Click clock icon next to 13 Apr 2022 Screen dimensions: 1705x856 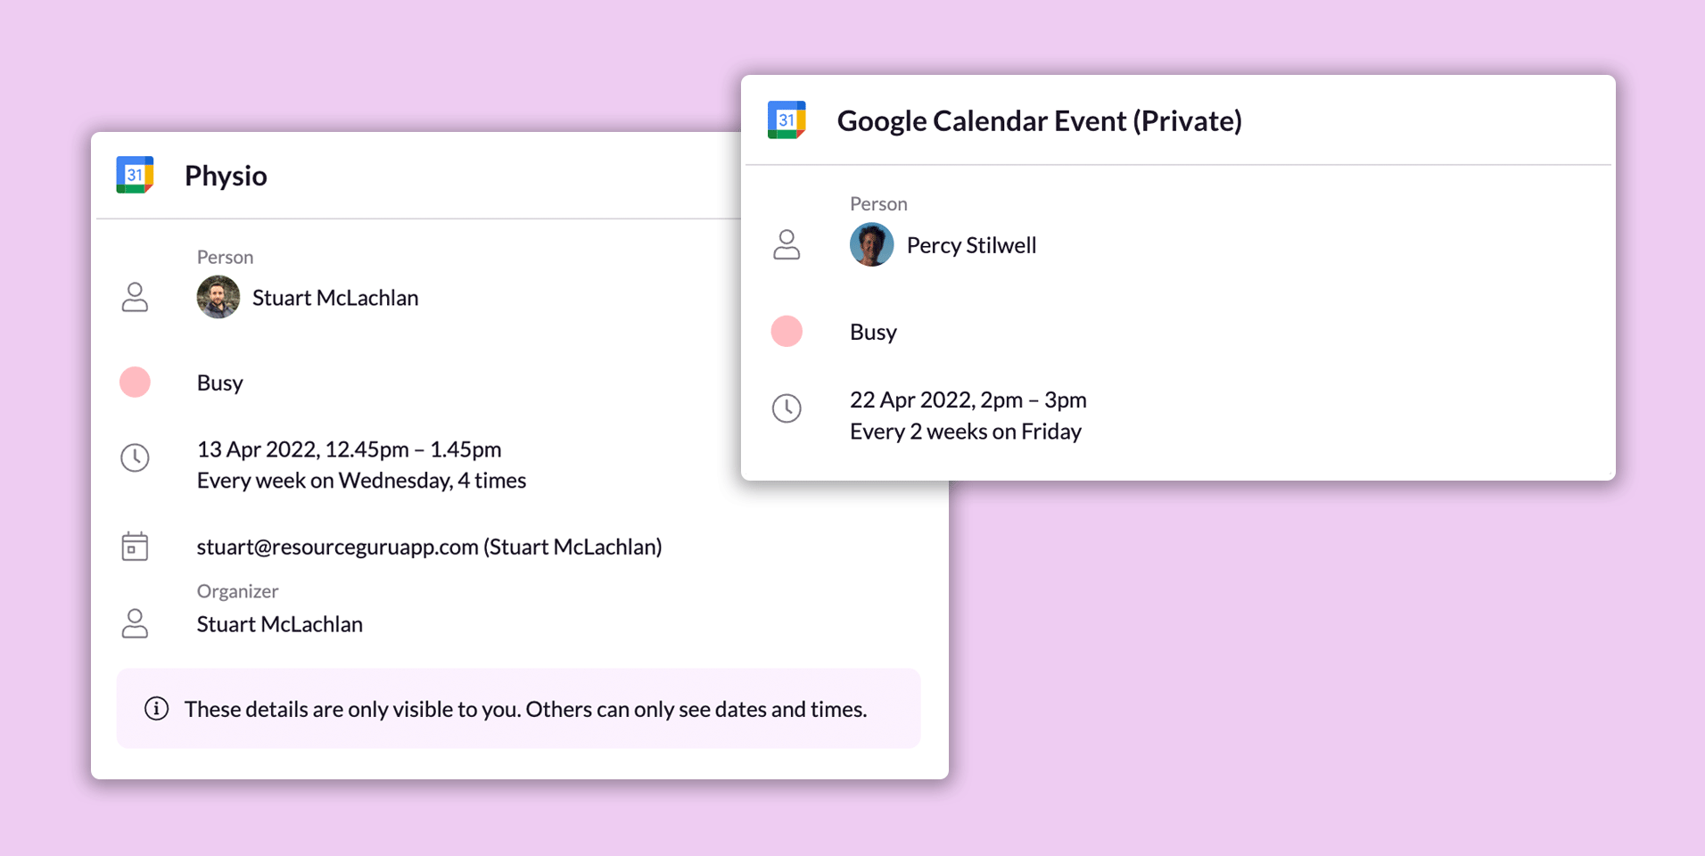(135, 457)
